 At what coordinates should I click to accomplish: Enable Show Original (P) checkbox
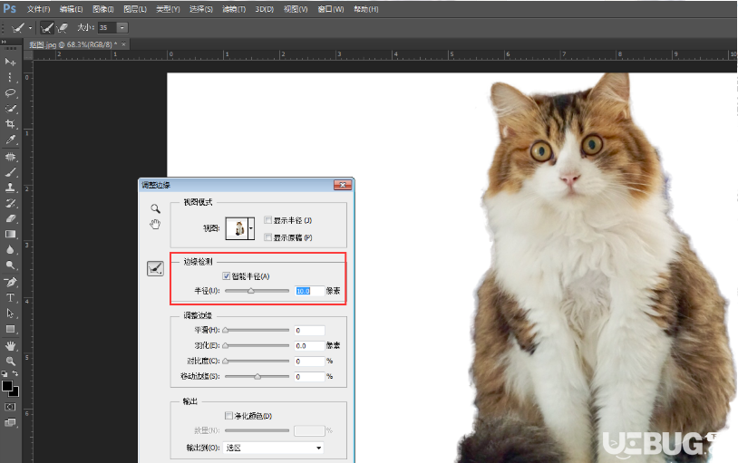[267, 237]
